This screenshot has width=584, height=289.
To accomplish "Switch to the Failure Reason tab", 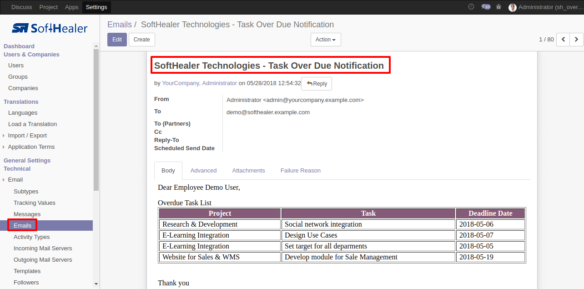I will click(x=301, y=171).
